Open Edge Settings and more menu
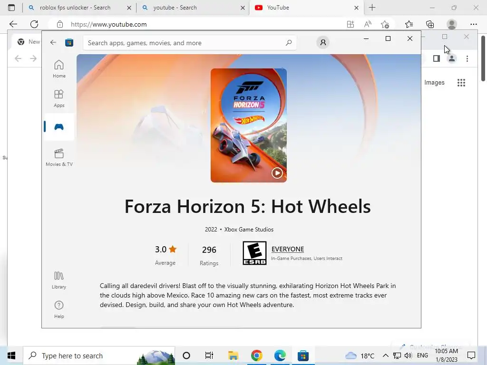 point(473,24)
